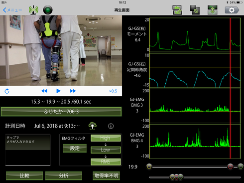This screenshot has width=244, height=183.
Task: Tap the measurement date Jul 6, 2018 text
Action: click(57, 126)
